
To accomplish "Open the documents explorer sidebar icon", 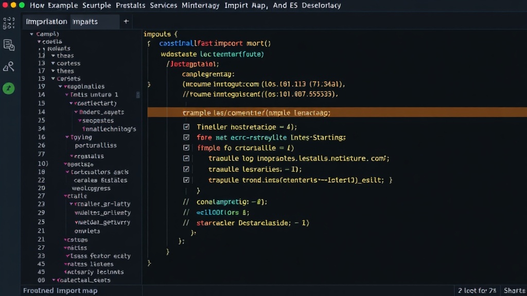I will click(9, 45).
